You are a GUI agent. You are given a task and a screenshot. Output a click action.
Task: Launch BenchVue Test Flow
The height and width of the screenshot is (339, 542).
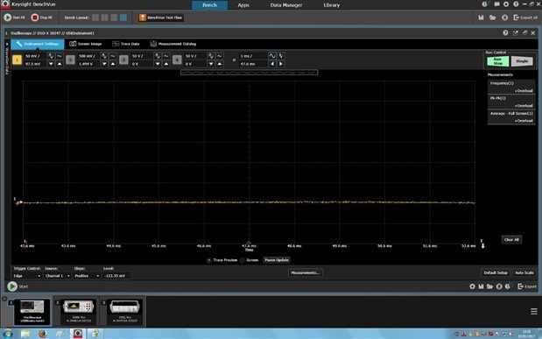161,18
